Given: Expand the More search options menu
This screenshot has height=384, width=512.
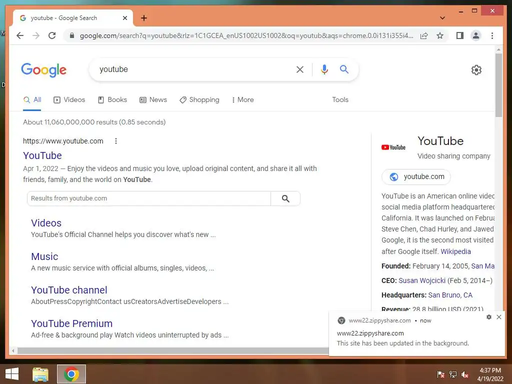Looking at the screenshot, I should click(242, 100).
